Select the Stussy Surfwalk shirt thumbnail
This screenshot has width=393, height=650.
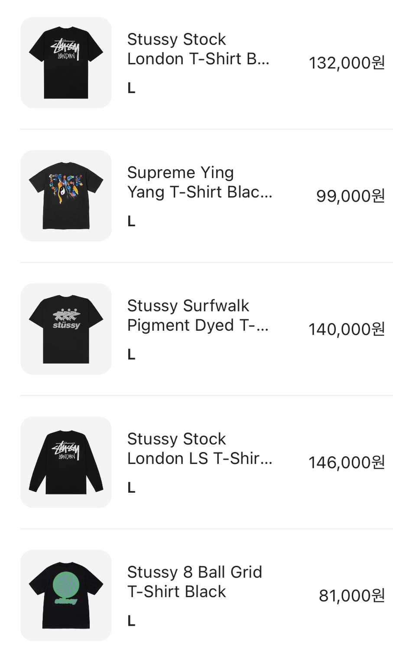pyautogui.click(x=66, y=329)
